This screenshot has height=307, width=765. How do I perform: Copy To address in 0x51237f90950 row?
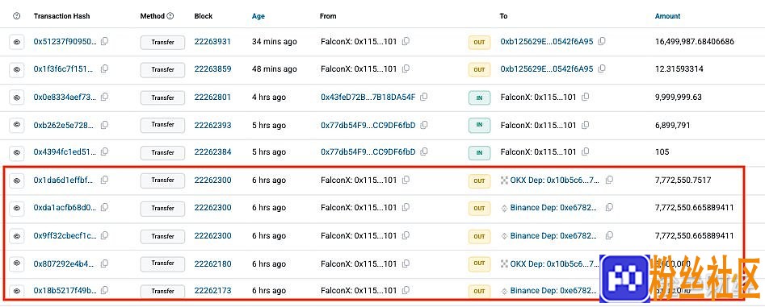tap(602, 41)
